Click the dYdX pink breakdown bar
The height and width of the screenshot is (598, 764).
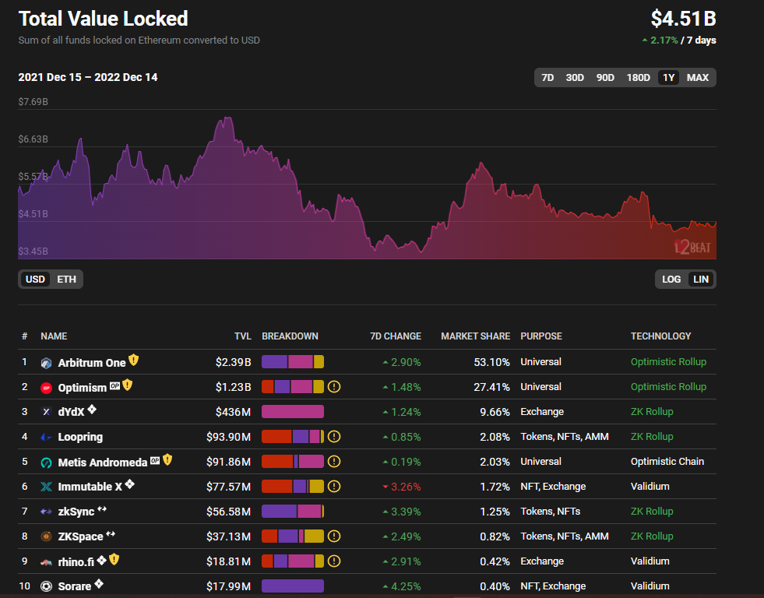(293, 411)
